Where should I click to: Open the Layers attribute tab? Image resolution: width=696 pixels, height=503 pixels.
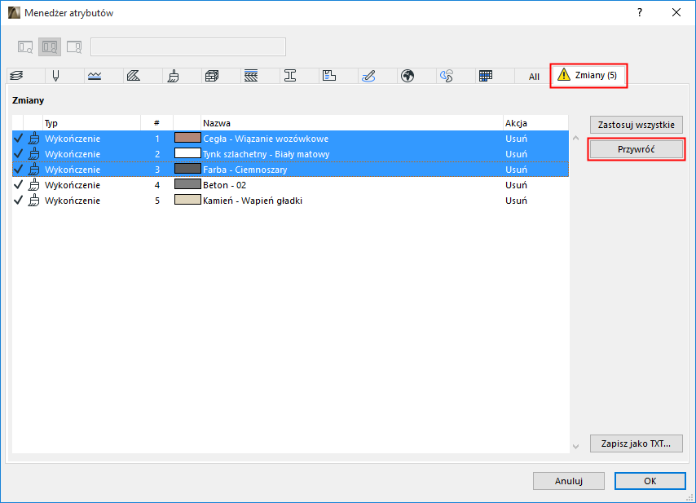(16, 76)
